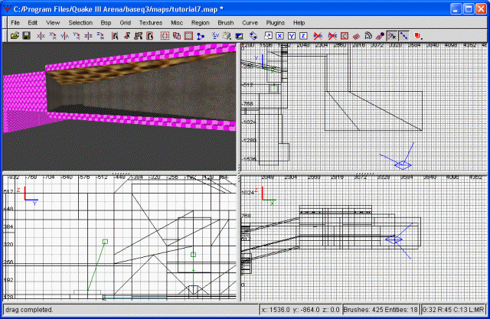This screenshot has height=319, width=490.
Task: Flip the selection along the Y axis
Action: (x=64, y=36)
